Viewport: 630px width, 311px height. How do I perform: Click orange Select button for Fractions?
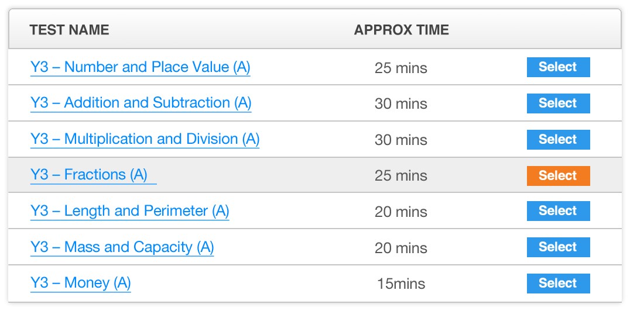(x=558, y=176)
